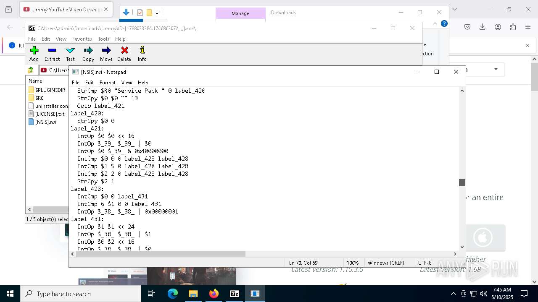This screenshot has width=538, height=302.
Task: Open Firefox extensions icon
Action: (x=513, y=27)
